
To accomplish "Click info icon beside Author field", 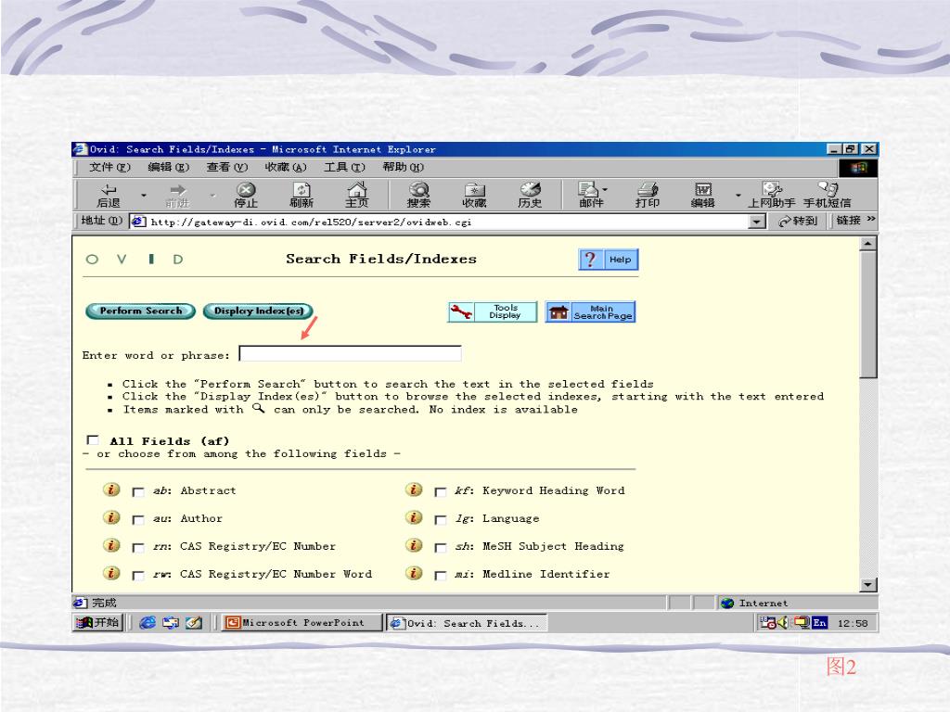I will pyautogui.click(x=111, y=517).
